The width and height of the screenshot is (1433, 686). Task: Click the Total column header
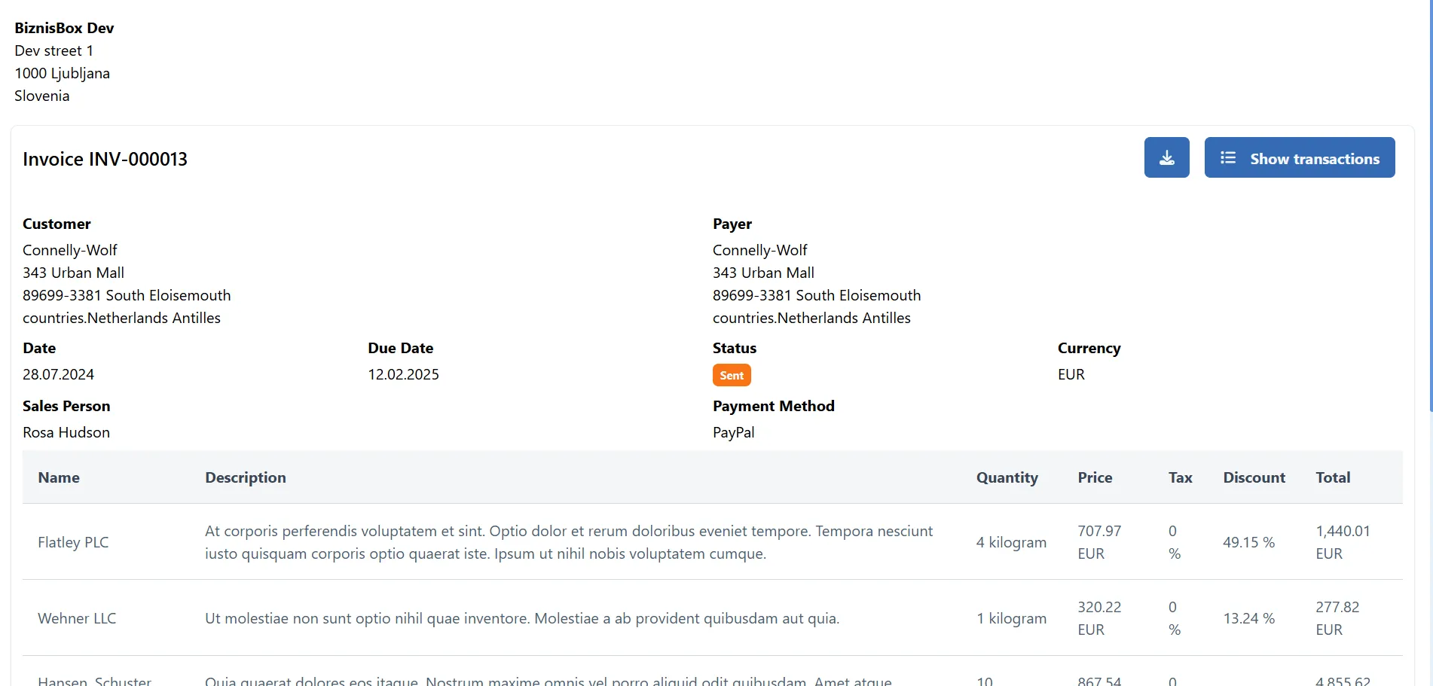(x=1333, y=477)
